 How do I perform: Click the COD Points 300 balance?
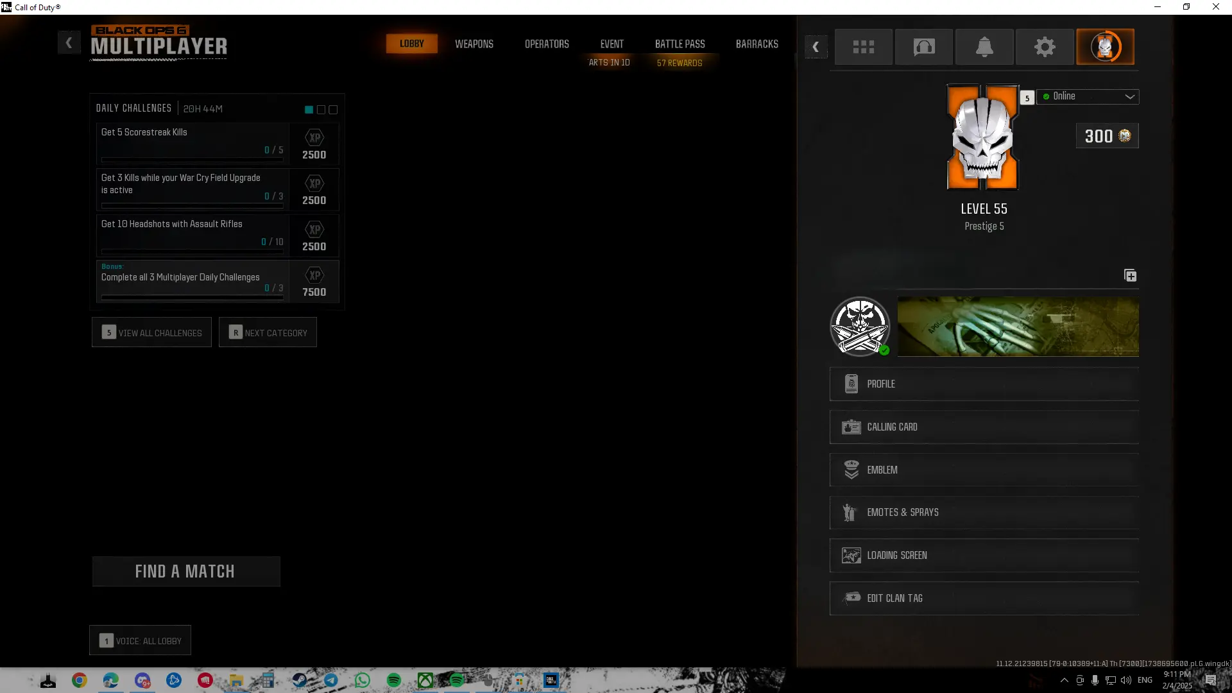(x=1107, y=136)
